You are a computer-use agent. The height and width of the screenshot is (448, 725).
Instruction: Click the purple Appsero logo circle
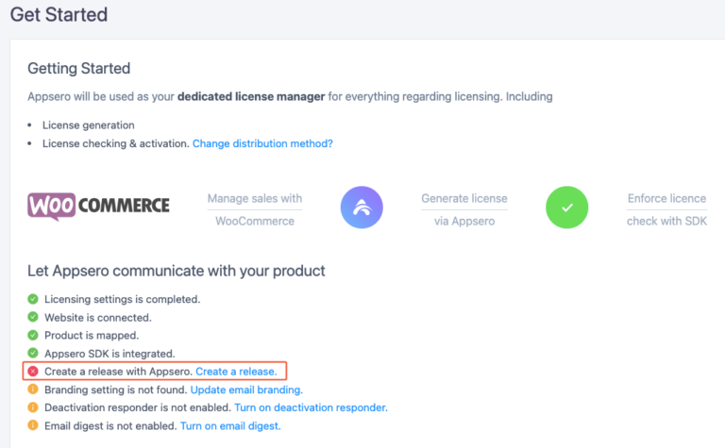click(x=362, y=208)
